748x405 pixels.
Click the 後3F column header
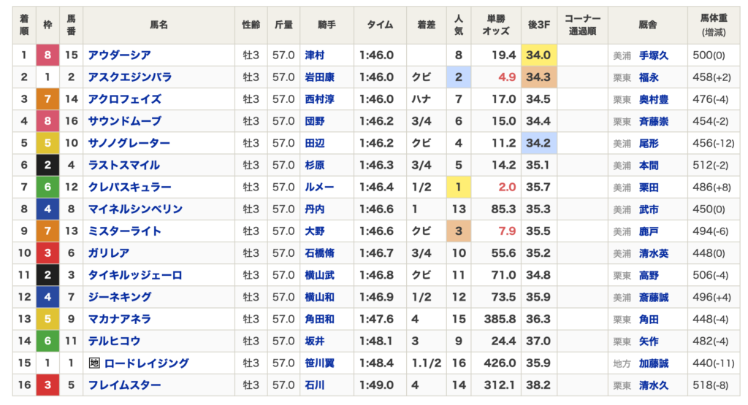click(538, 25)
